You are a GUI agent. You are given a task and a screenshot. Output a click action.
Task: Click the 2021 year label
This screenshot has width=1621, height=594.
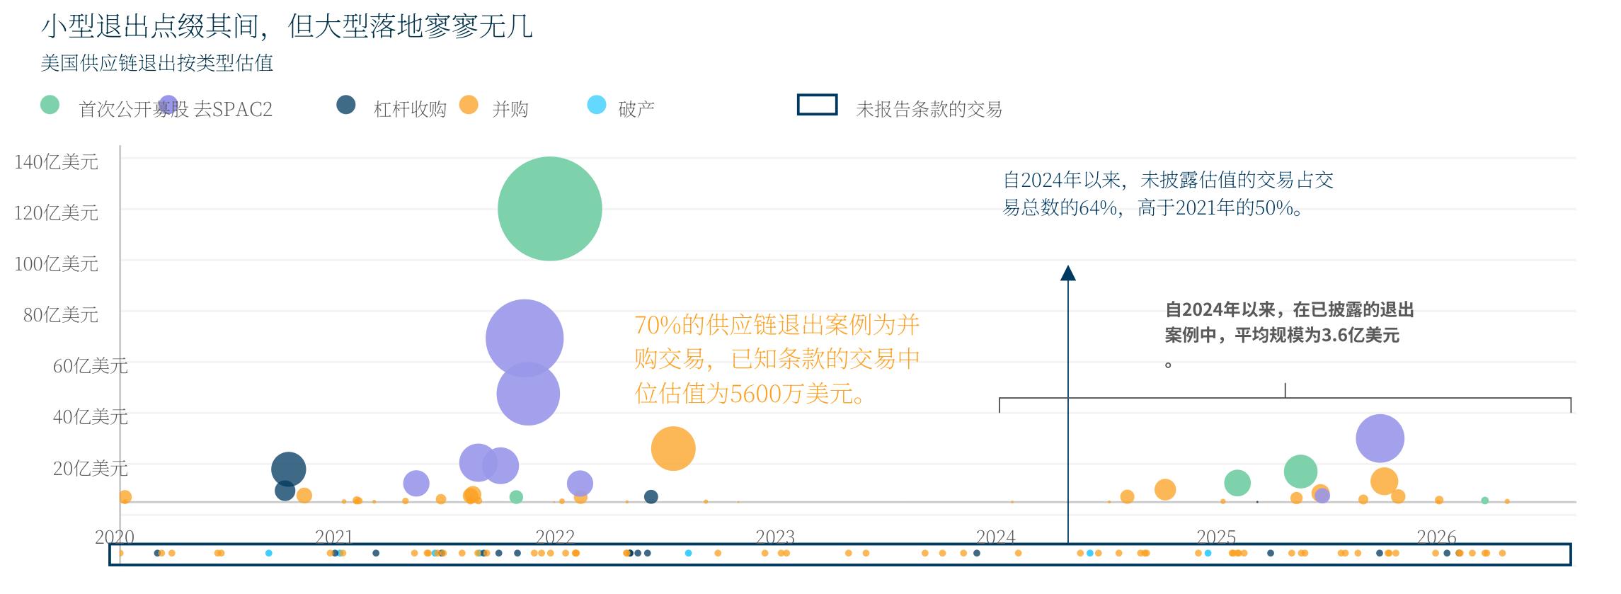[x=334, y=537]
